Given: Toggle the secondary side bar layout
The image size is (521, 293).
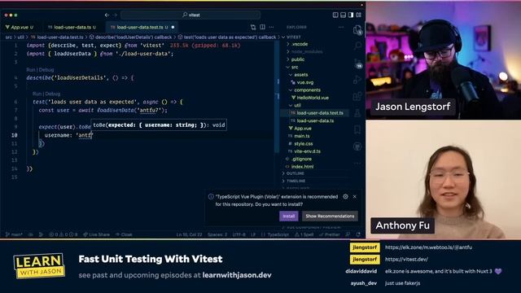Looking at the screenshot, I should coord(351,15).
